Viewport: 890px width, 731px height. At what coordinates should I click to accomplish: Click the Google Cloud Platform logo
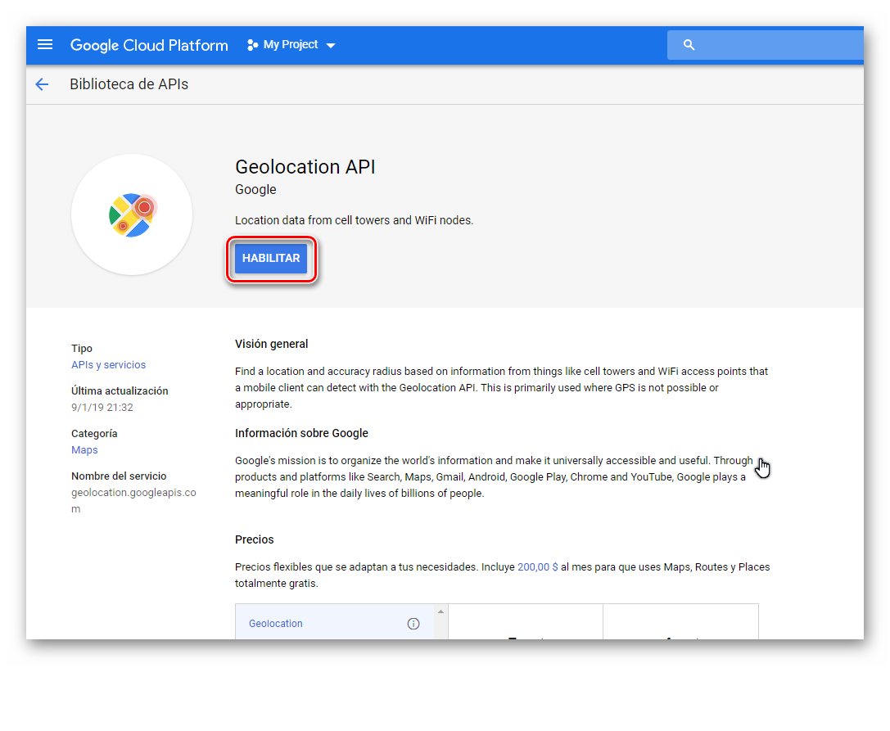point(149,45)
